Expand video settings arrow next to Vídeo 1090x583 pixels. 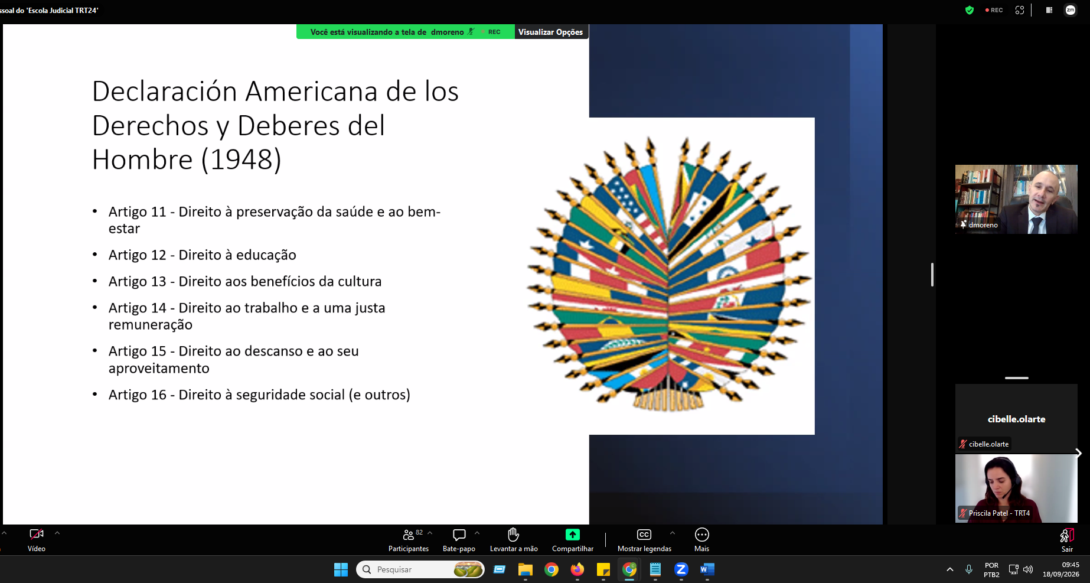click(57, 533)
